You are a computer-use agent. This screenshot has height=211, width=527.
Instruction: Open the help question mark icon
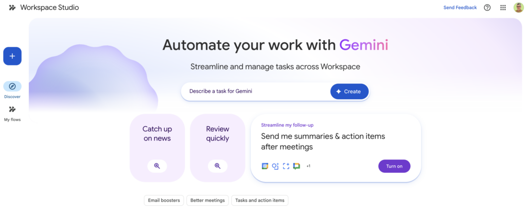pos(487,7)
